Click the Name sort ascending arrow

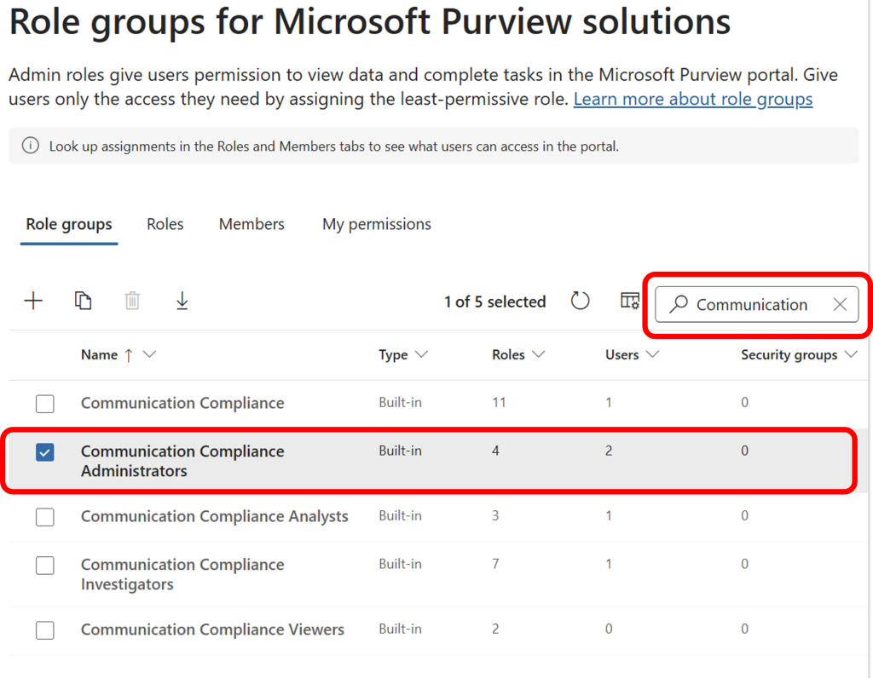pos(129,355)
